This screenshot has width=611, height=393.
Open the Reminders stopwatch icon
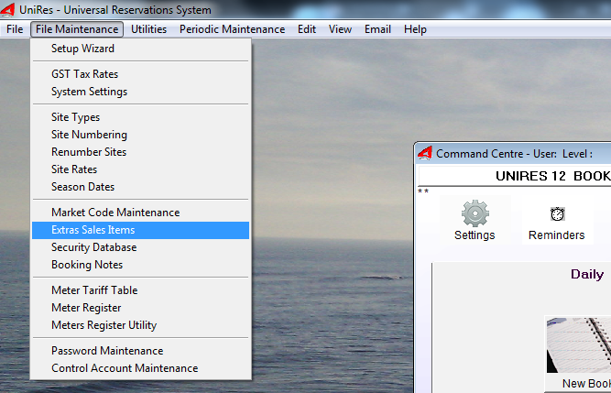coord(557,213)
